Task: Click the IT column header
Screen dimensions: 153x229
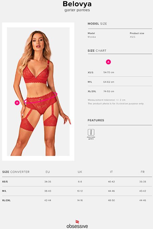Action: click(x=111, y=172)
